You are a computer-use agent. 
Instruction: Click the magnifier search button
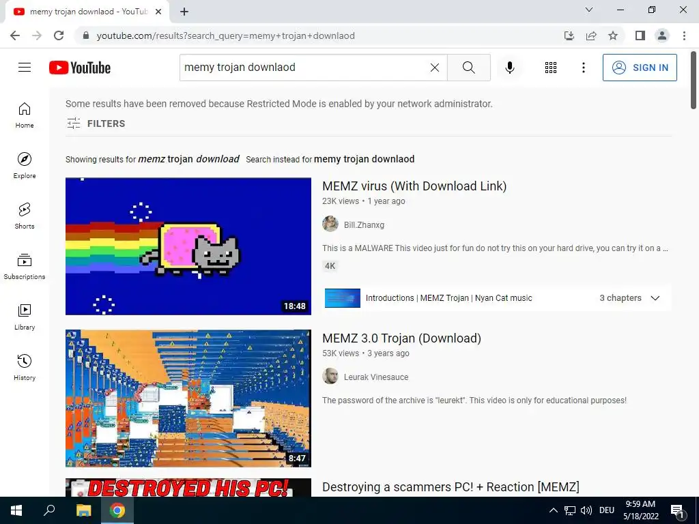click(x=468, y=68)
